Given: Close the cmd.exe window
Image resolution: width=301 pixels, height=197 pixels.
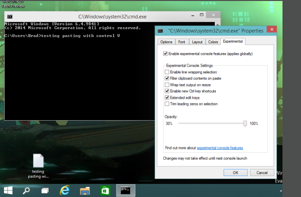Looking at the screenshot, I should coord(213,15).
